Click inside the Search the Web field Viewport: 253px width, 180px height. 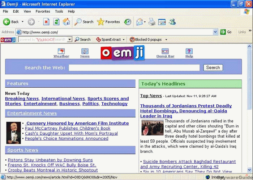pyautogui.click(x=134, y=68)
